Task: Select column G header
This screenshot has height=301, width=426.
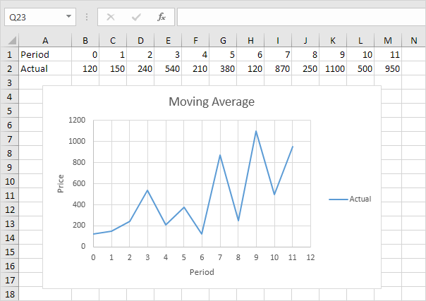Action: [223, 40]
